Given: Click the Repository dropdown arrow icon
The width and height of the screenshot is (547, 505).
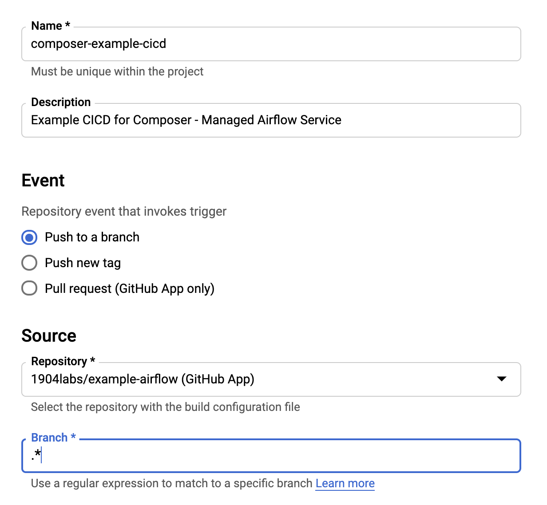Looking at the screenshot, I should (502, 379).
